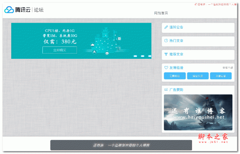Open the 推荐文章 panel heading
240x154 pixels.
click(x=176, y=54)
